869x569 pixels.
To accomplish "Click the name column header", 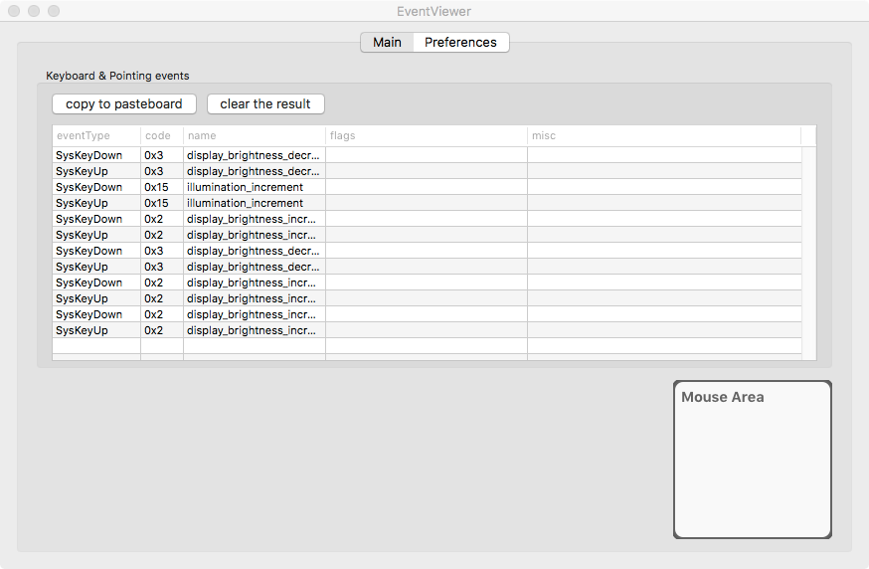I will (254, 135).
